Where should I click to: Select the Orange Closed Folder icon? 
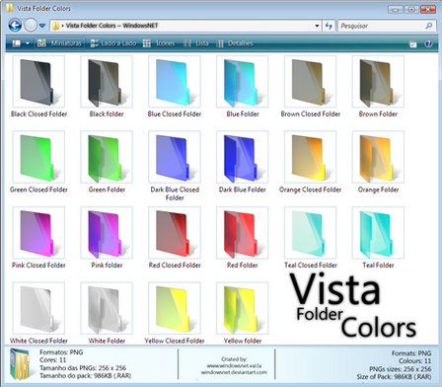(311, 157)
